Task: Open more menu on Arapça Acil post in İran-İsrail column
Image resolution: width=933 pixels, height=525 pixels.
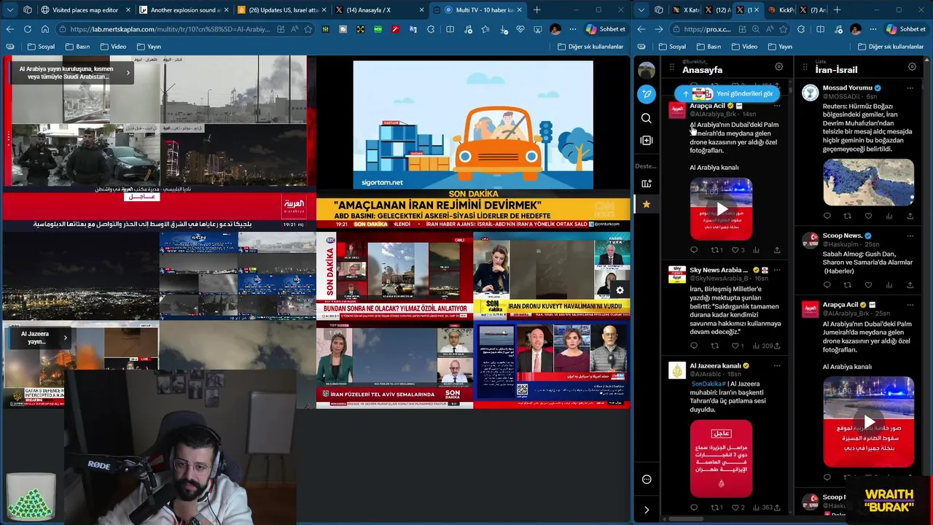Action: tap(910, 305)
